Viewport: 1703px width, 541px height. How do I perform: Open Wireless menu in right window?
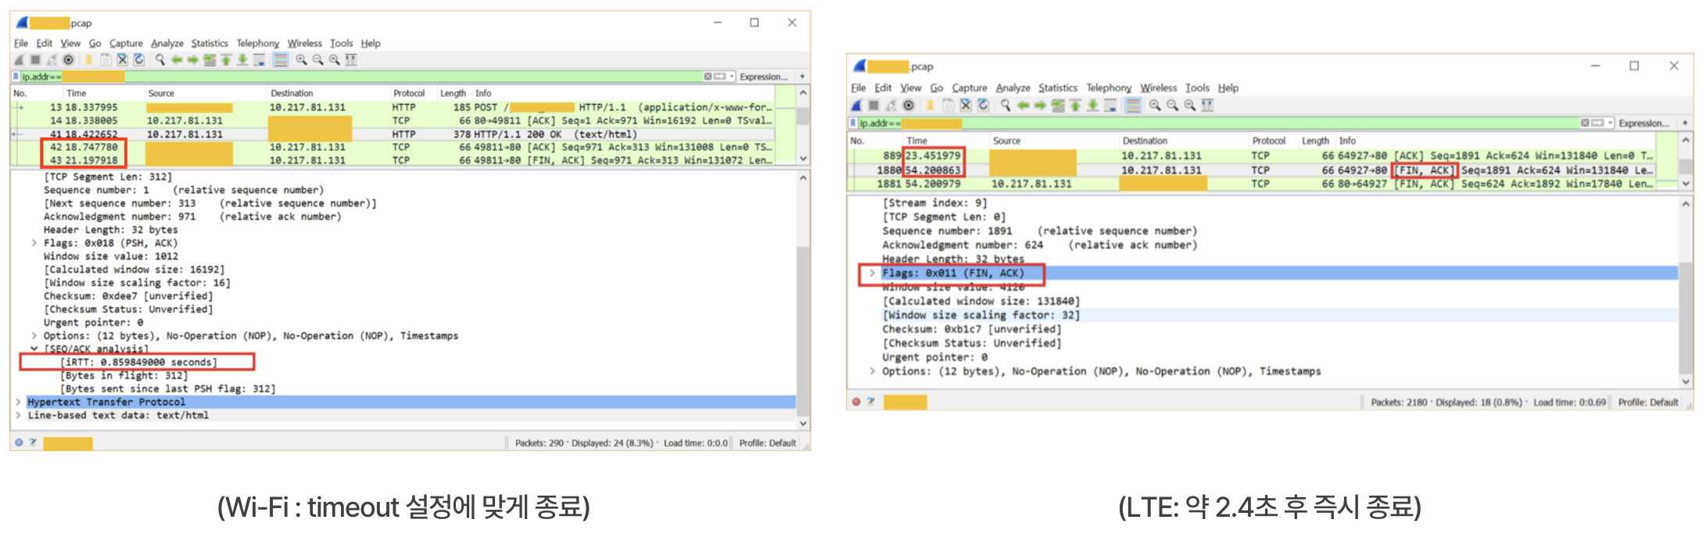[1158, 88]
